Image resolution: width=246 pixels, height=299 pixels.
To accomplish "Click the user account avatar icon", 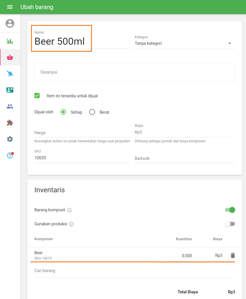I will click(x=10, y=23).
